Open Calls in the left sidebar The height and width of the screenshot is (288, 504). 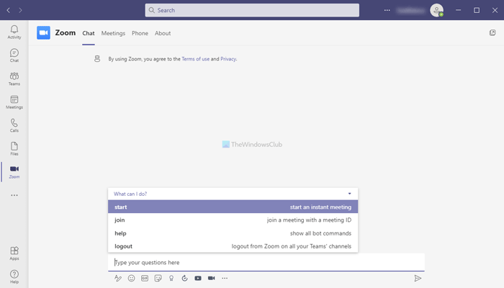[14, 125]
